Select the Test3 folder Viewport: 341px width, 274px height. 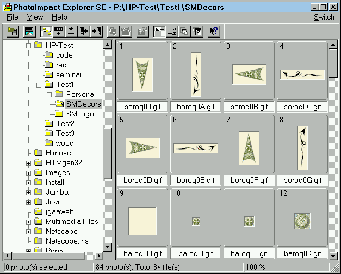pyautogui.click(x=65, y=133)
